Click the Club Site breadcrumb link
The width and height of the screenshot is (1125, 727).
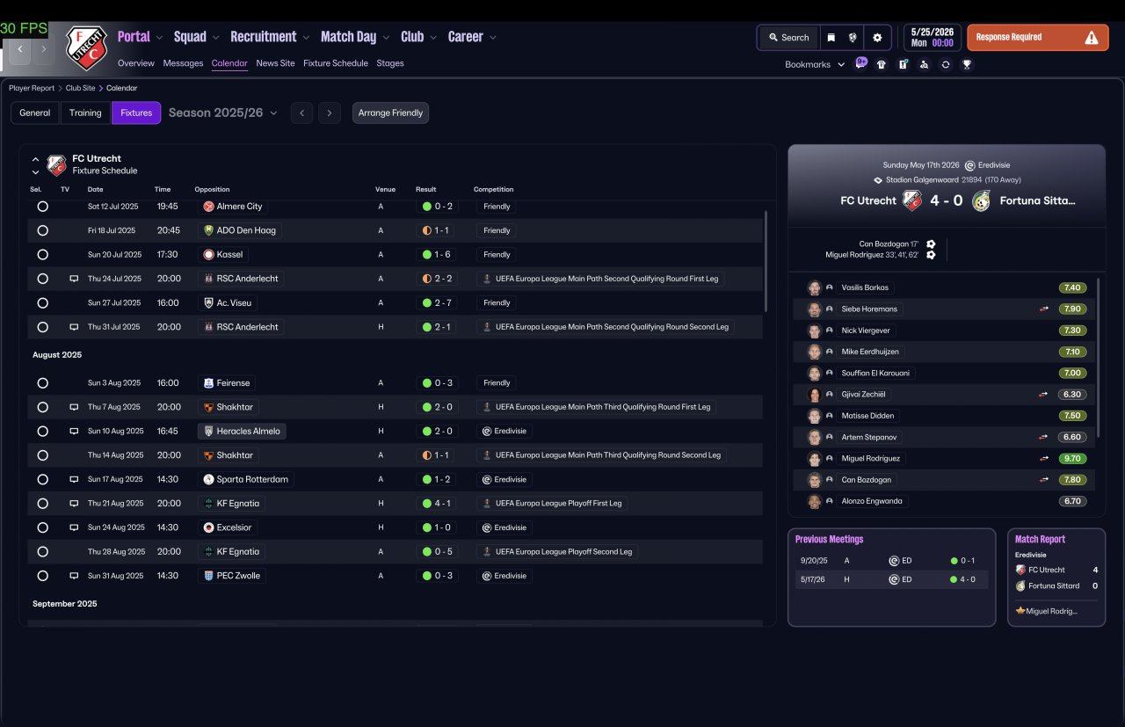pos(81,88)
